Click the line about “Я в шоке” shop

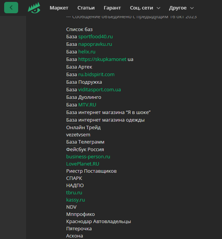point(108,112)
